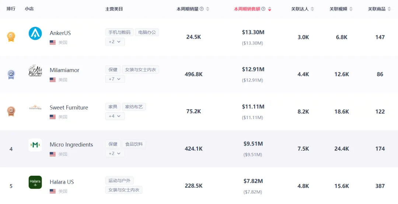Click the 496.8K sales volume value
The image size is (398, 204).
[194, 74]
